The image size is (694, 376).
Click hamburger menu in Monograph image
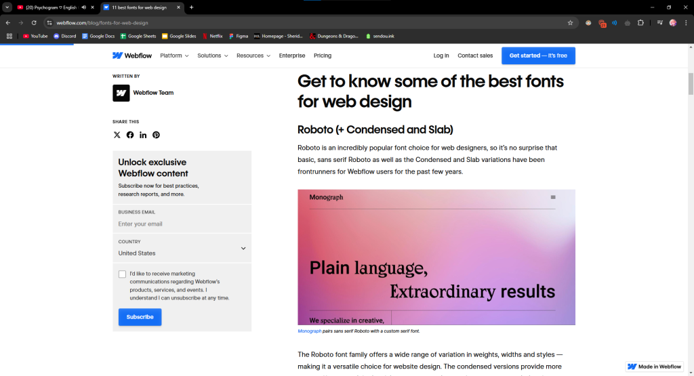553,197
